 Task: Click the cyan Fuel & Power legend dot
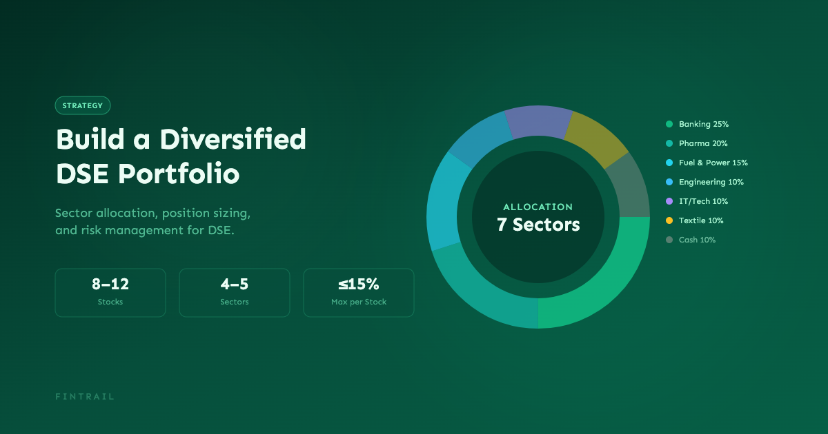tap(669, 163)
